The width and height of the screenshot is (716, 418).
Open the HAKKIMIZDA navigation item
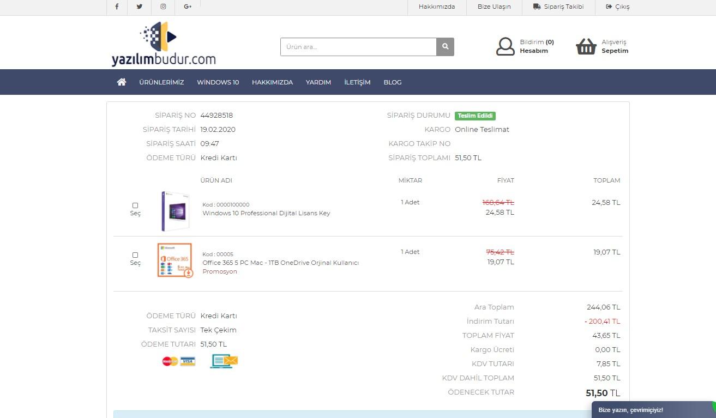coord(272,82)
